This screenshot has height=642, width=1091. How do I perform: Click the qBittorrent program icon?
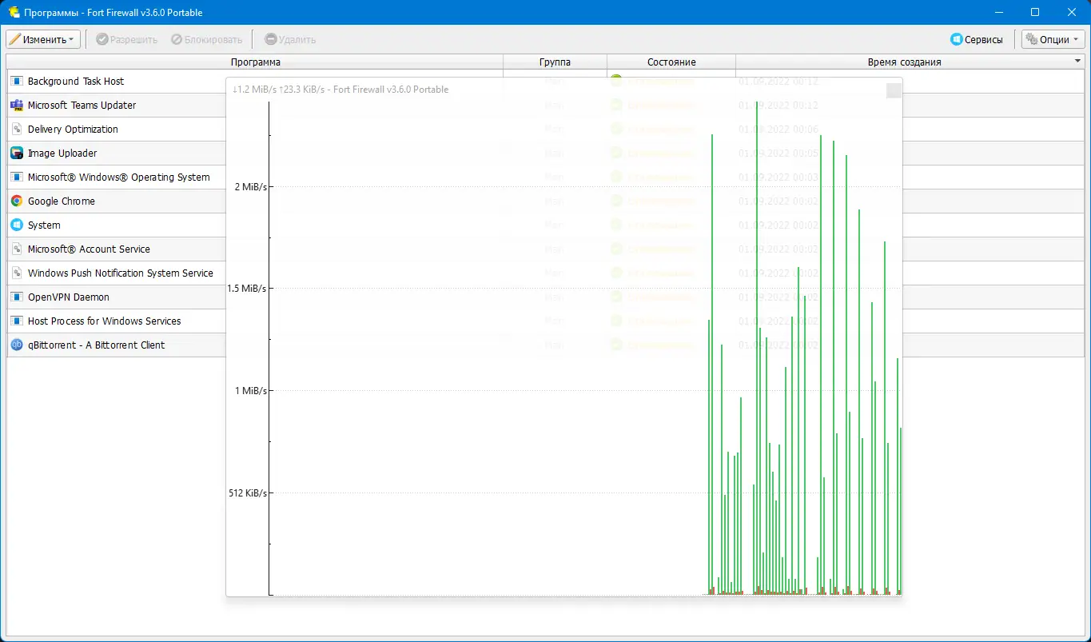point(16,345)
